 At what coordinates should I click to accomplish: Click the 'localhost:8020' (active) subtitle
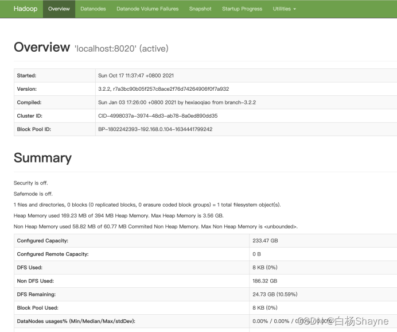click(x=122, y=48)
